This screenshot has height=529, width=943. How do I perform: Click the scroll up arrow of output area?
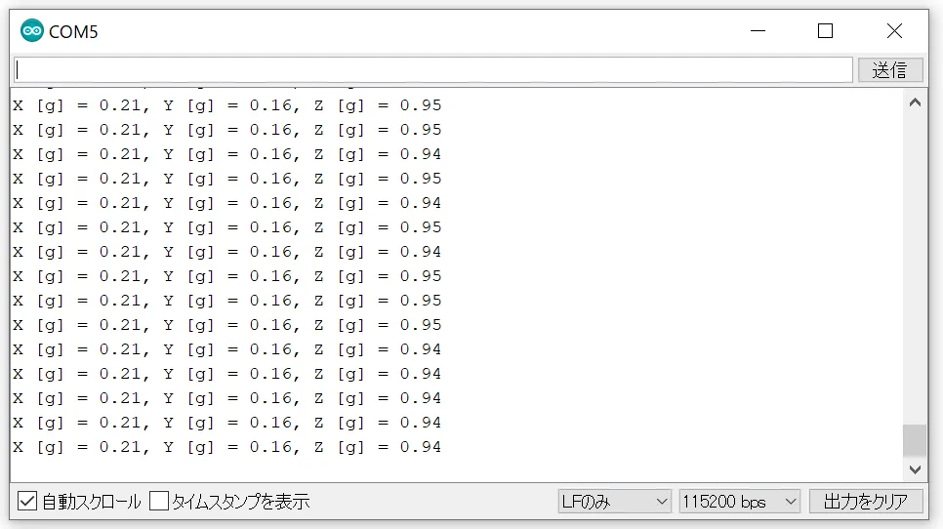click(915, 102)
